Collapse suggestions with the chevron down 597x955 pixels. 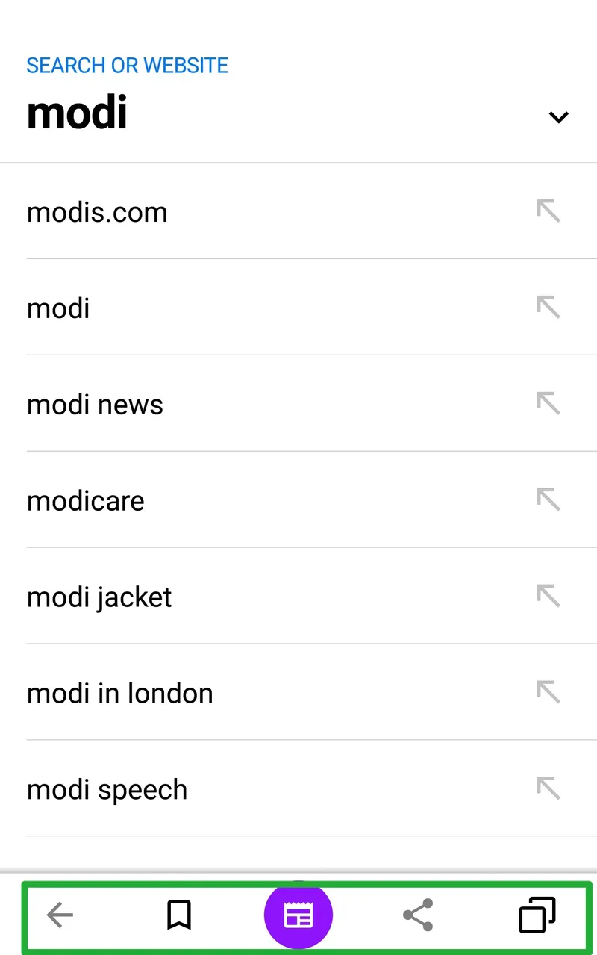(558, 116)
